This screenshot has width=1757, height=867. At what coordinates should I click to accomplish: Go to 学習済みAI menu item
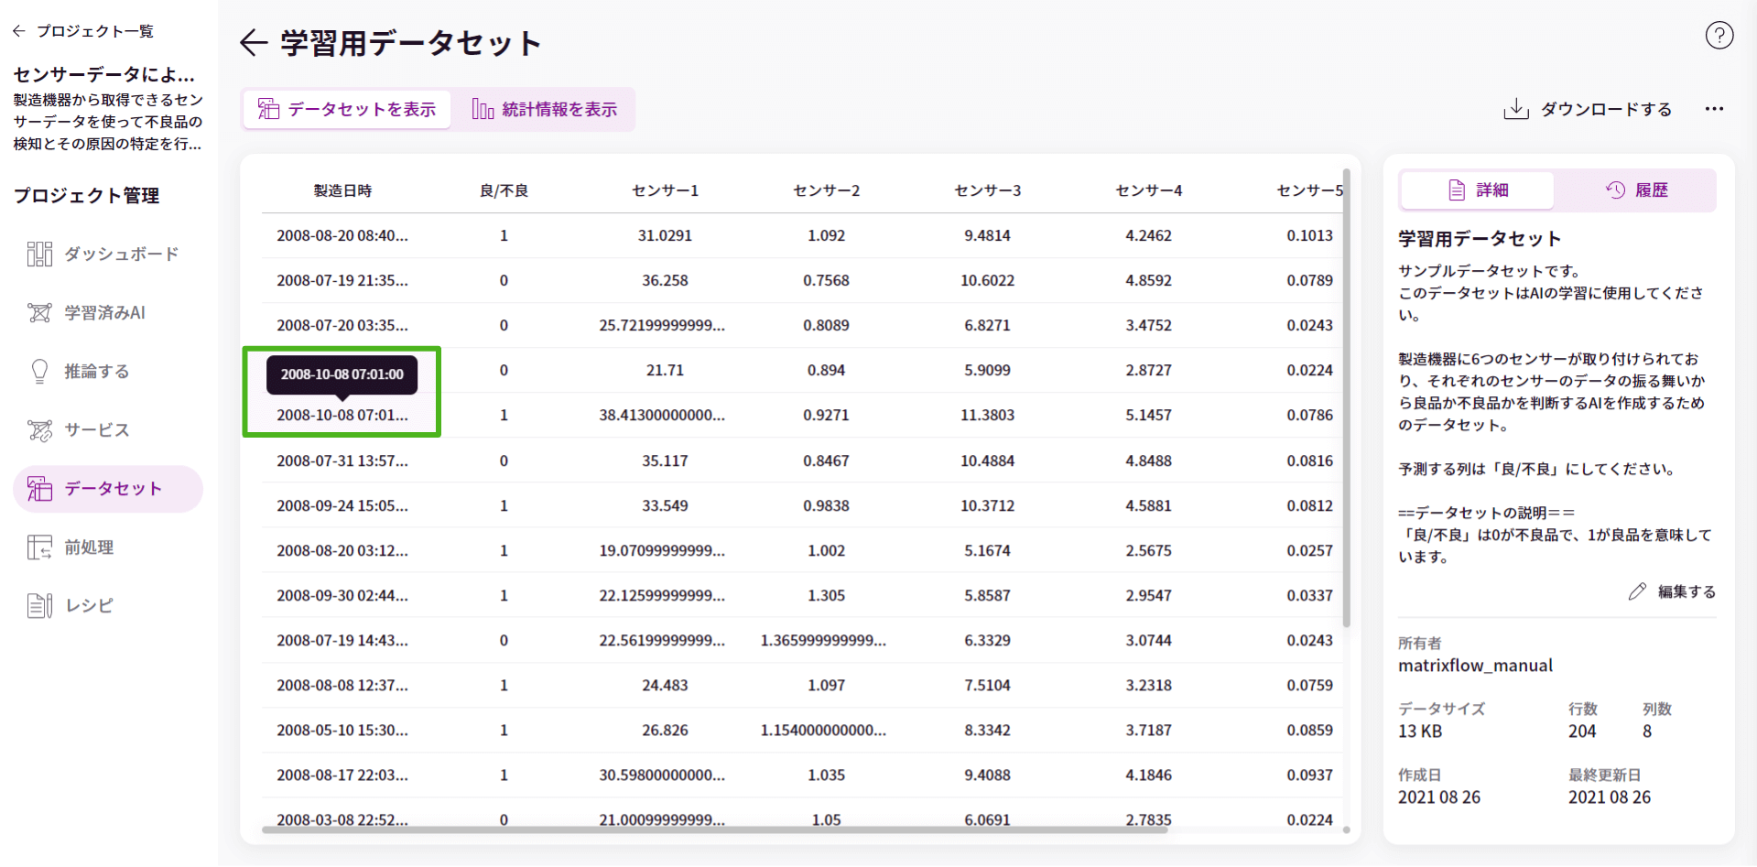[x=108, y=312]
